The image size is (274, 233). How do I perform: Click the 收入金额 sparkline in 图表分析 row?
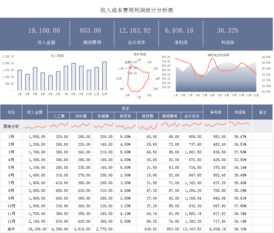[x=35, y=126]
